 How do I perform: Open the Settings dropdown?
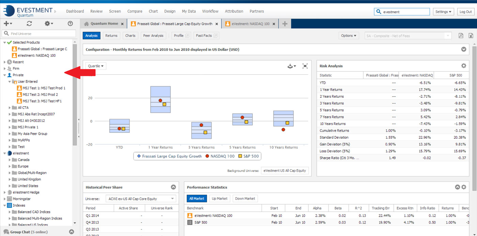(x=444, y=12)
